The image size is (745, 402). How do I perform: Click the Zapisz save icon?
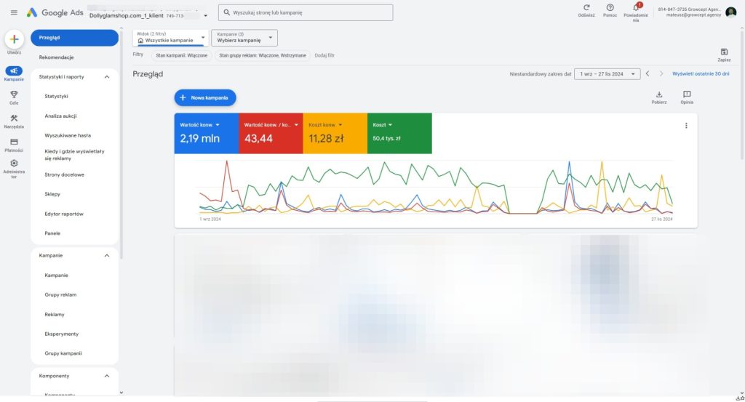723,52
